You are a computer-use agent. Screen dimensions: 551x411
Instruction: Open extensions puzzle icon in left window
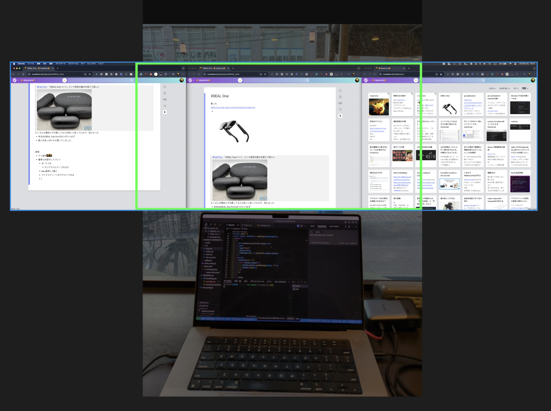pos(165,74)
